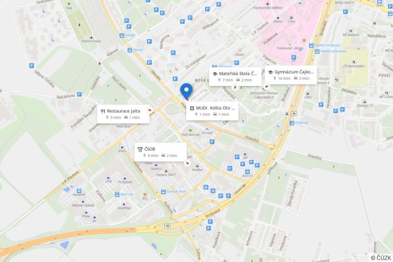Open the Gymnázium Čajkovského info card
Image resolution: width=393 pixels, height=262 pixels.
coord(291,75)
